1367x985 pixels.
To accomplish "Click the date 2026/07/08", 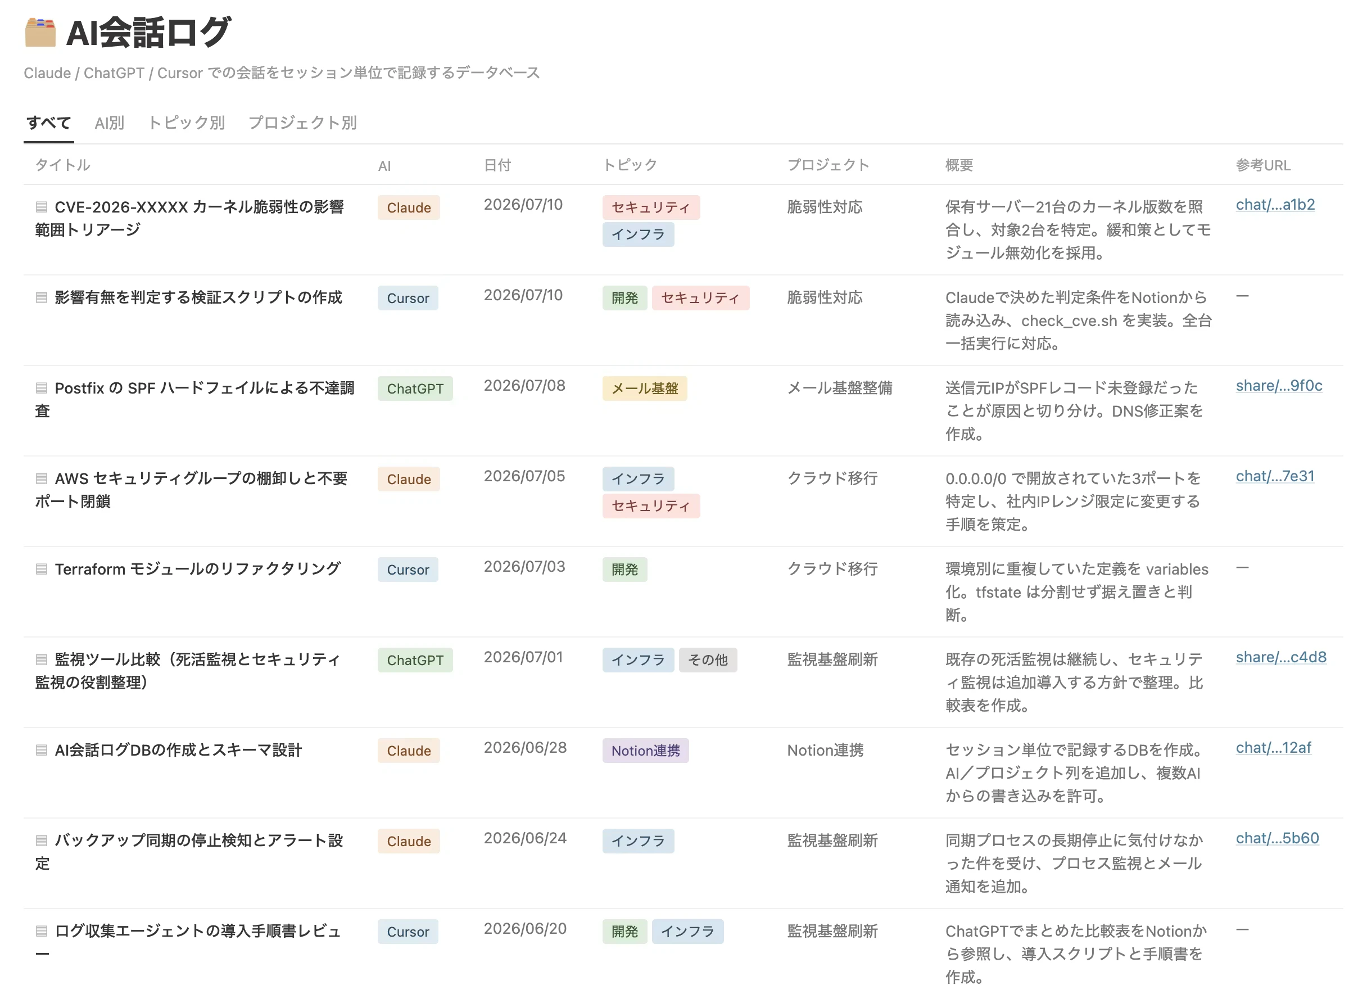I will coord(524,386).
